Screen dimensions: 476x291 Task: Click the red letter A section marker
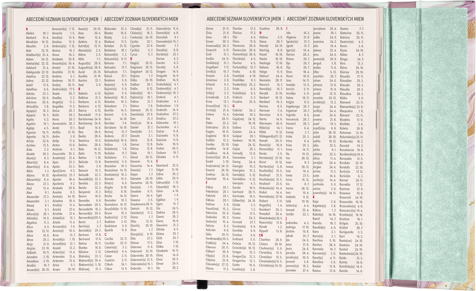[27, 29]
